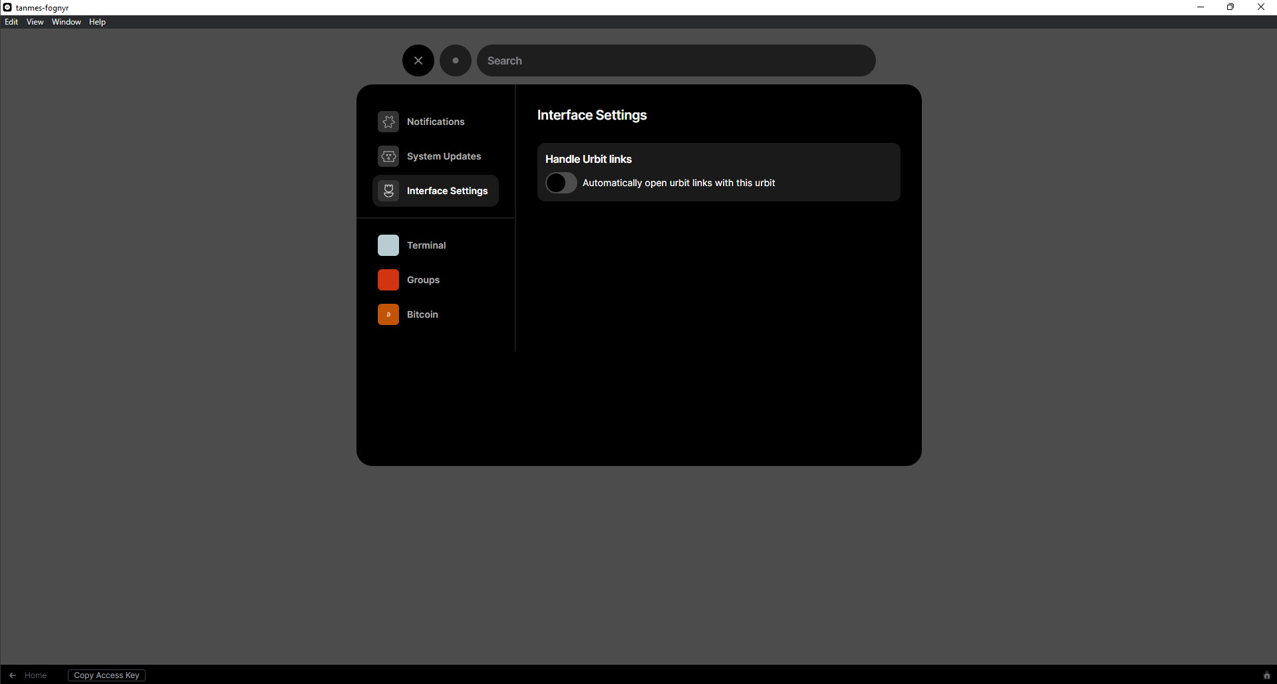Open Groups settings label
Viewport: 1277px width, 684px height.
(x=423, y=280)
